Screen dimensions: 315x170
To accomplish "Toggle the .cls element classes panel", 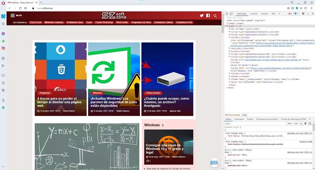I will click(295, 124).
